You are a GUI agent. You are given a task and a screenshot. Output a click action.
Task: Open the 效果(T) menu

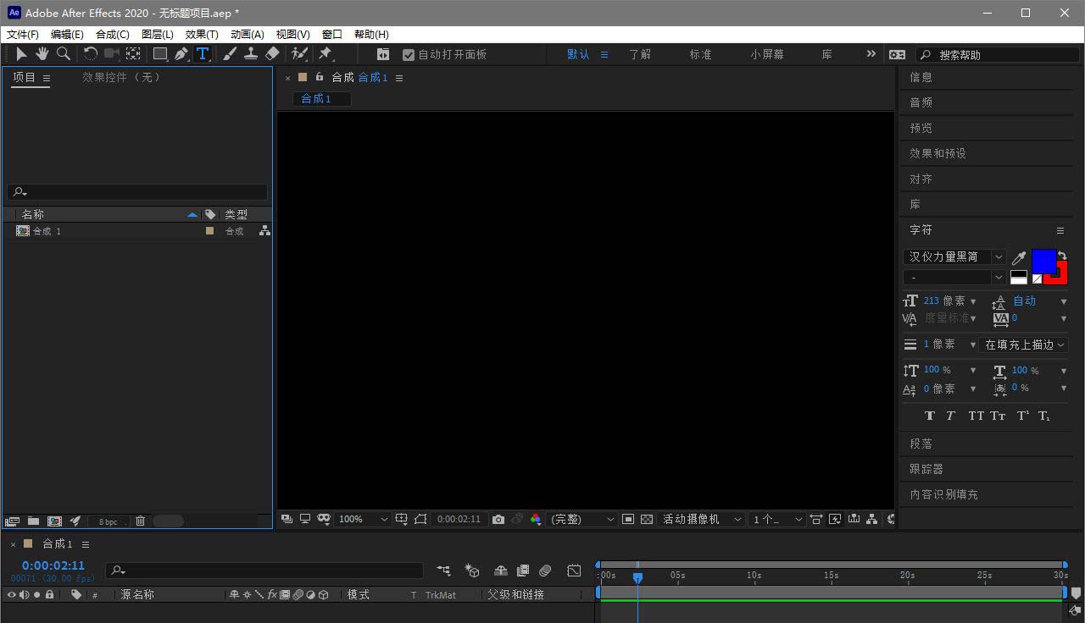pyautogui.click(x=202, y=35)
